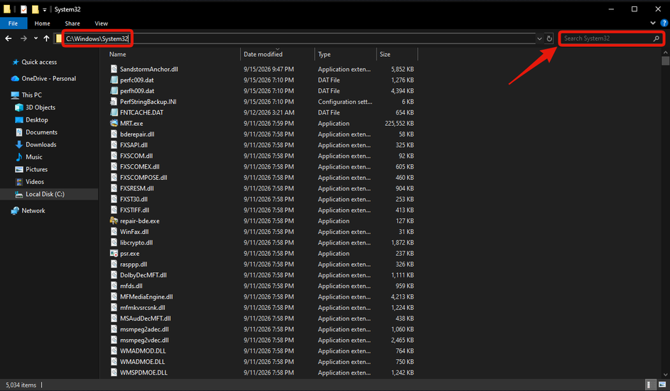Select MFMediaEngine.dll in the list
Viewport: 670px width, 391px height.
tap(146, 296)
